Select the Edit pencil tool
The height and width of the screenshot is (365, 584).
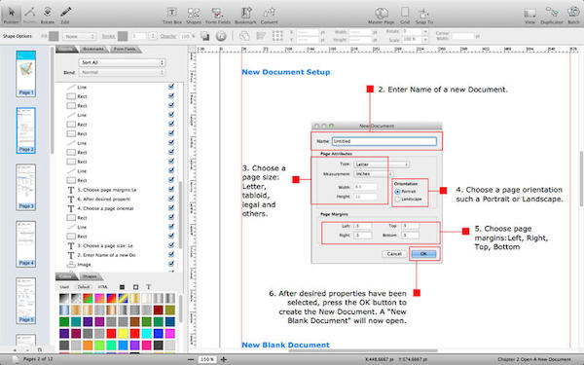click(x=65, y=15)
